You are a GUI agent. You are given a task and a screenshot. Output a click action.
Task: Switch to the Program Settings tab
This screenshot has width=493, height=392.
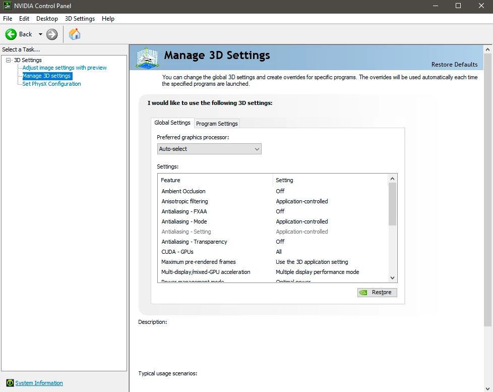coord(217,124)
